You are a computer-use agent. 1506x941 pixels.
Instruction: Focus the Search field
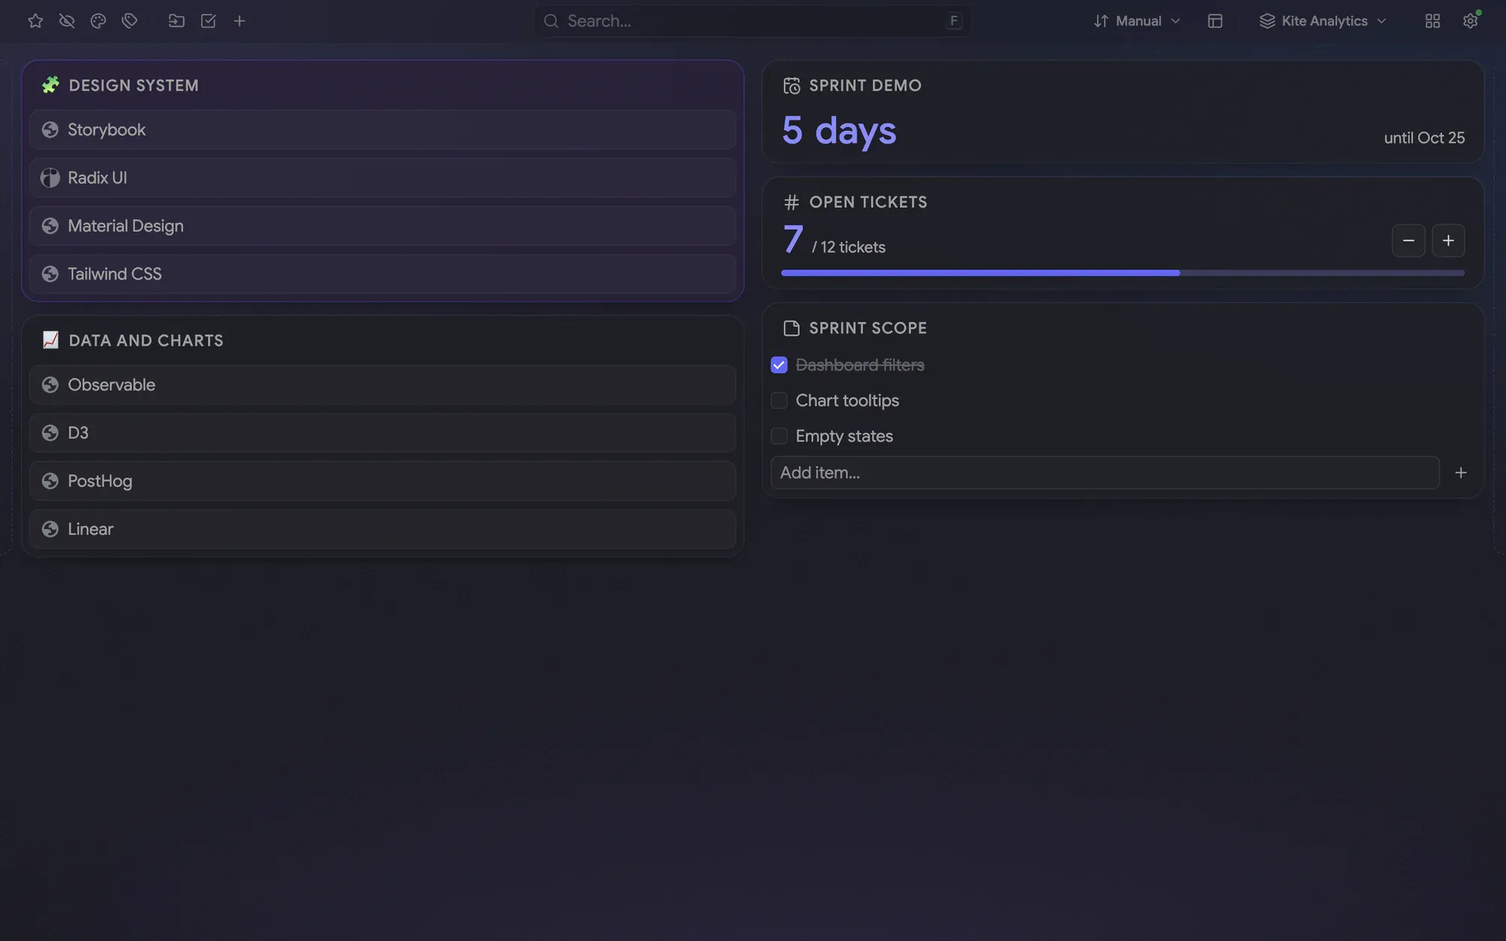[x=752, y=21]
